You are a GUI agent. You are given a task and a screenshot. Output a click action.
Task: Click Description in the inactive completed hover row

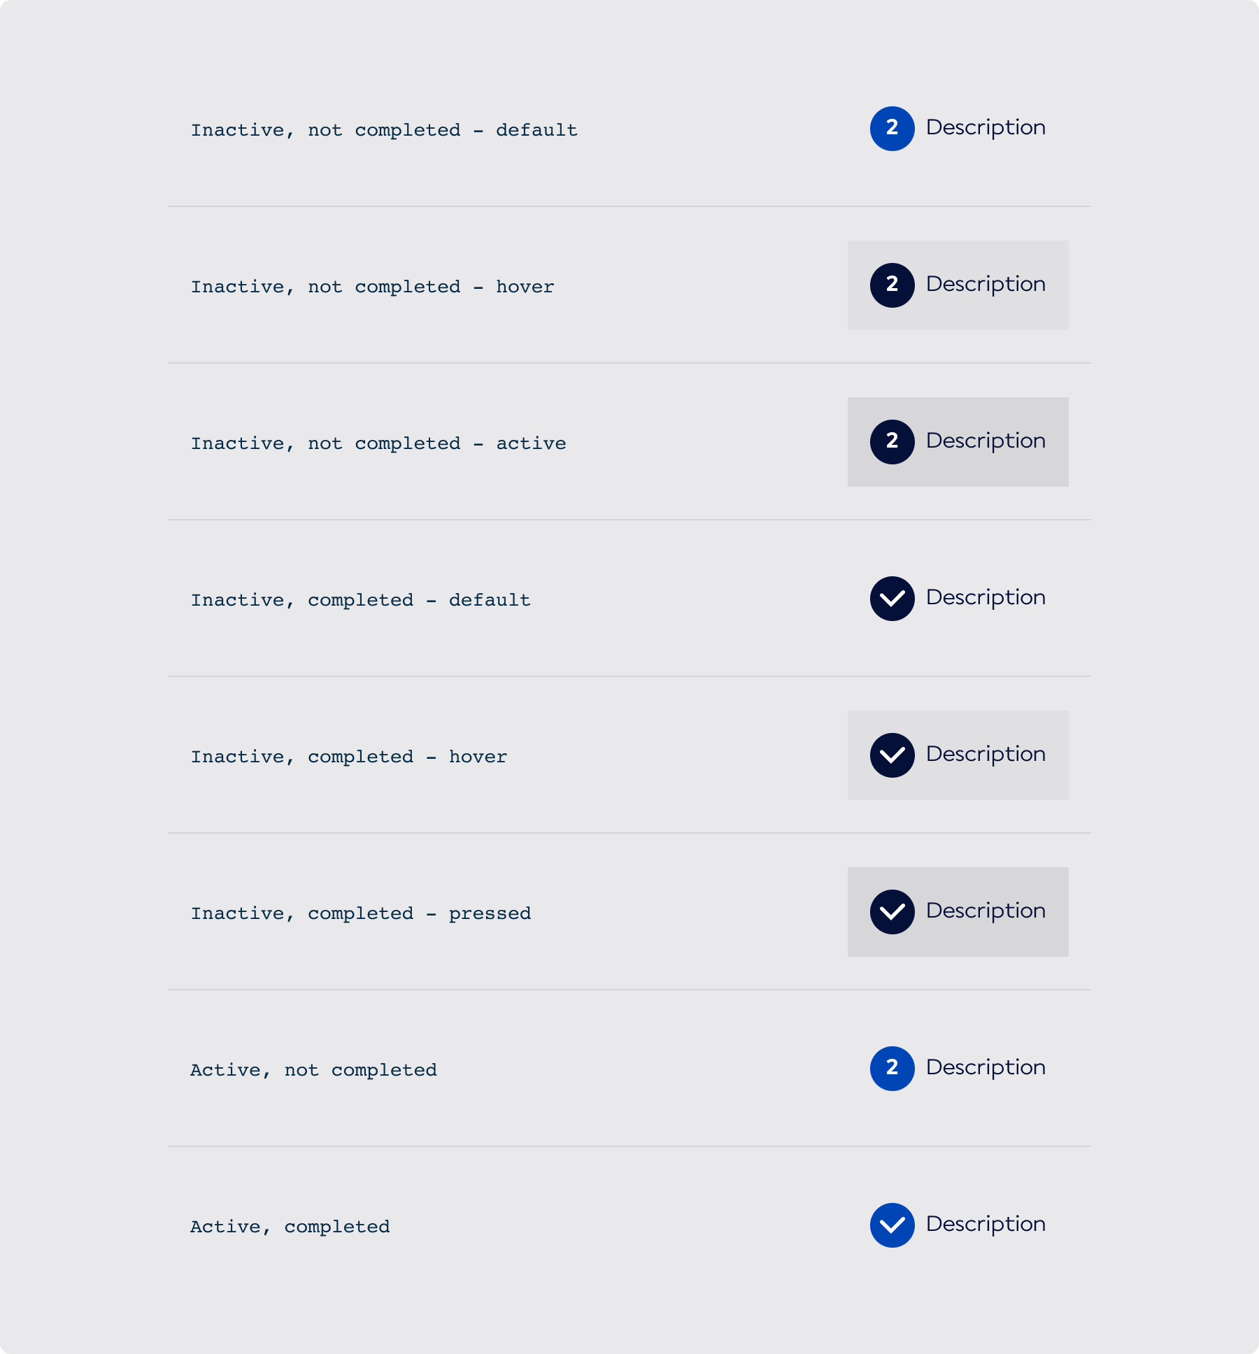pyautogui.click(x=986, y=755)
